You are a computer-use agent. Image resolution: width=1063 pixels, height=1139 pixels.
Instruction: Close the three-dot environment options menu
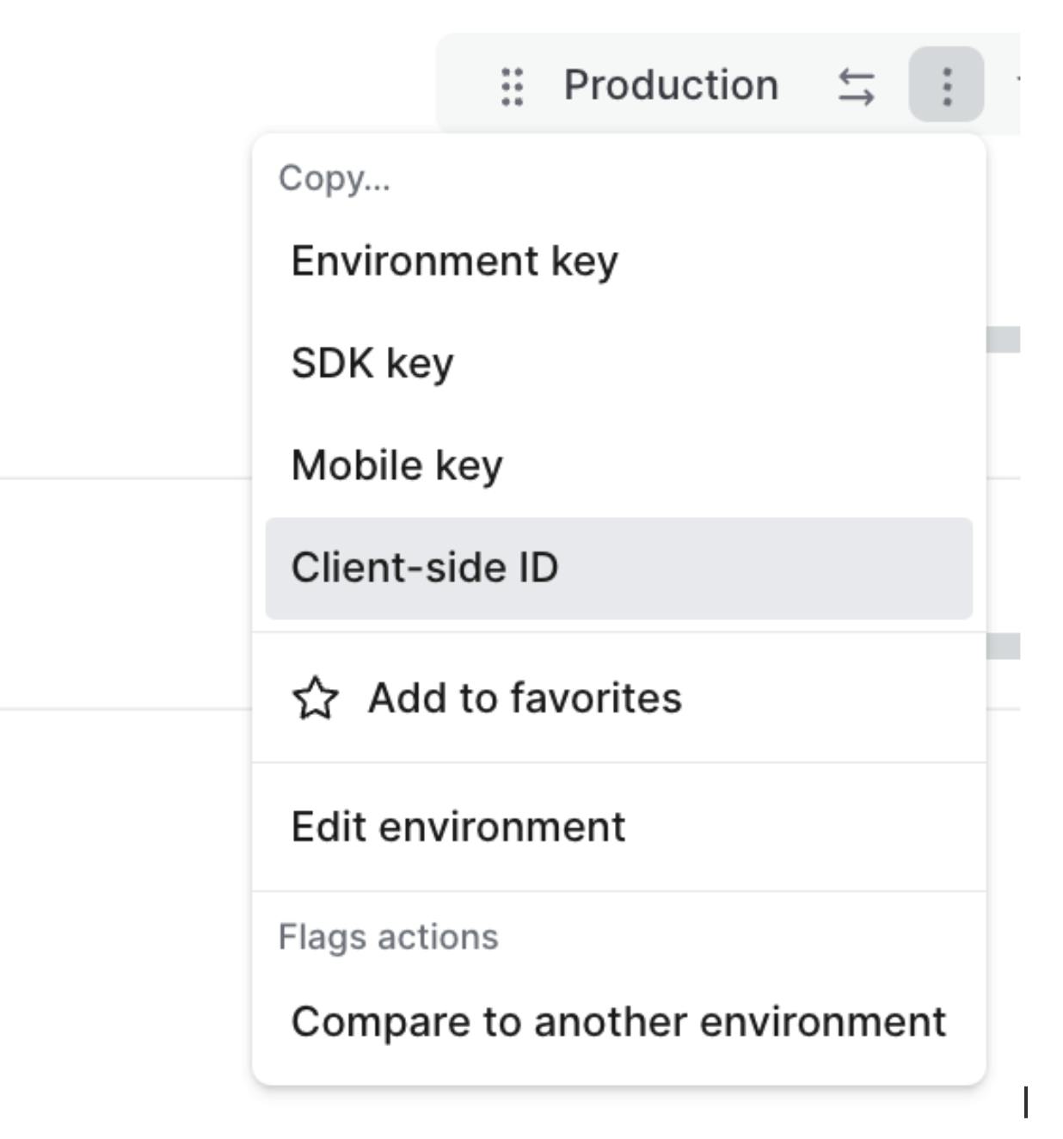coord(946,84)
